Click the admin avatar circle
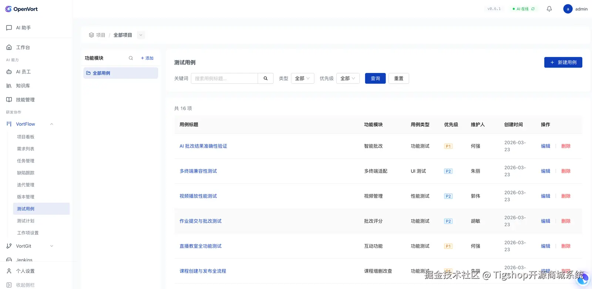592x289 pixels. 568,9
